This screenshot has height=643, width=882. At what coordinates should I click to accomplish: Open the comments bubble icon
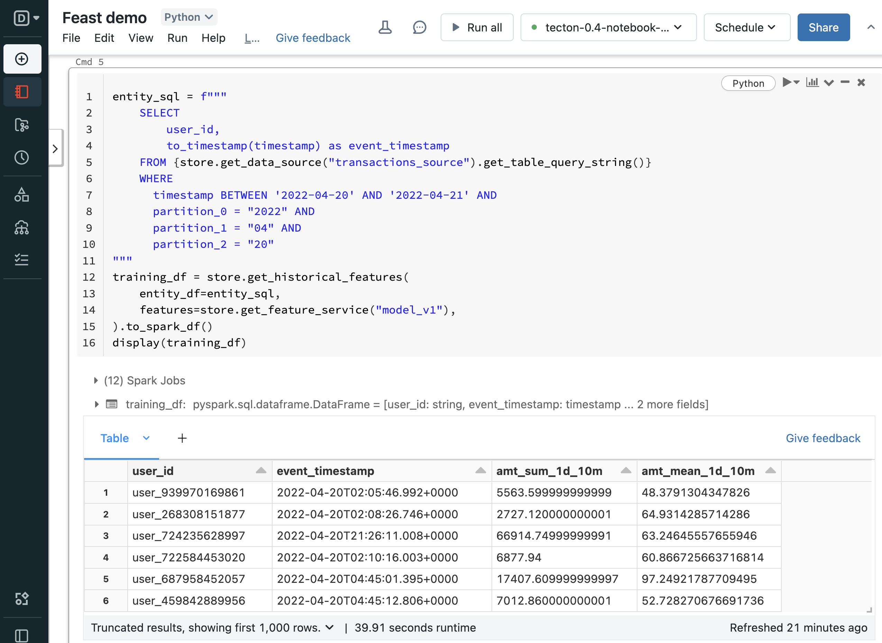tap(419, 27)
